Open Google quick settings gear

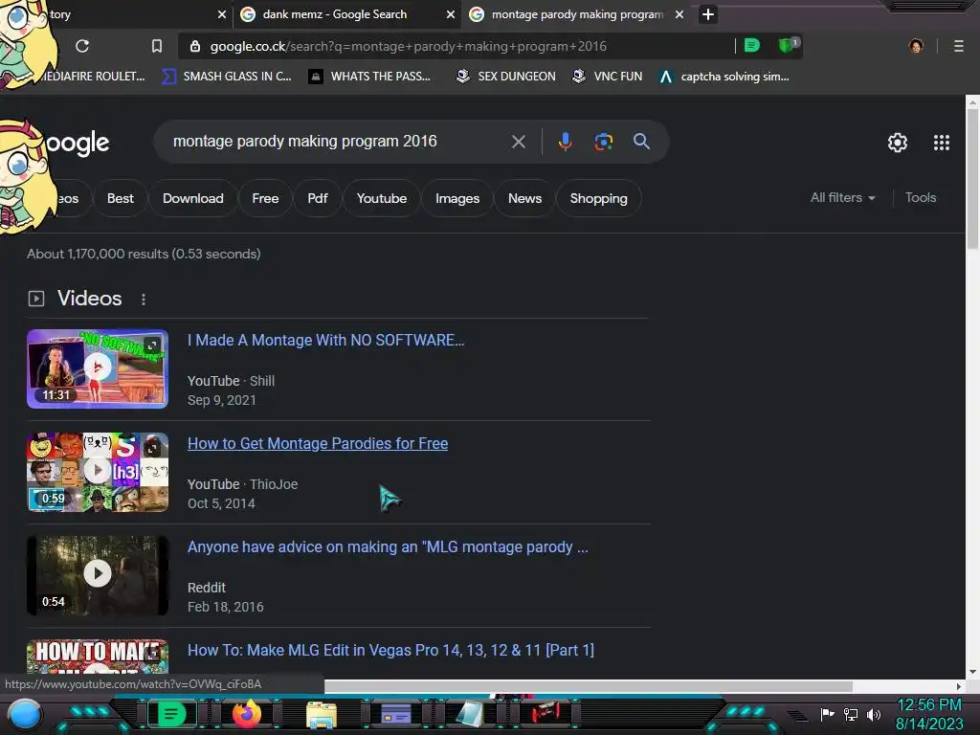pos(898,143)
